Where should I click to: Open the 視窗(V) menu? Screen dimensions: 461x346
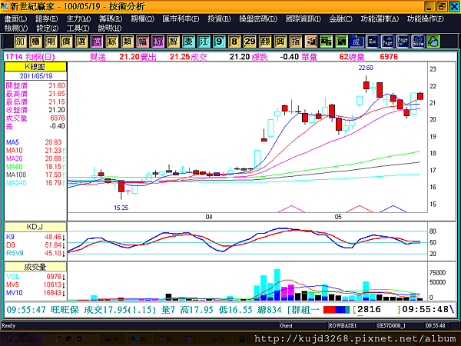point(16,28)
